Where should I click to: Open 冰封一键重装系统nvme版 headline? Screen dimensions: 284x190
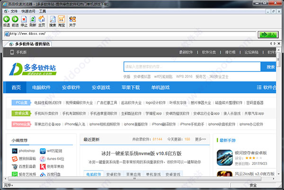pyautogui.click(x=141, y=154)
